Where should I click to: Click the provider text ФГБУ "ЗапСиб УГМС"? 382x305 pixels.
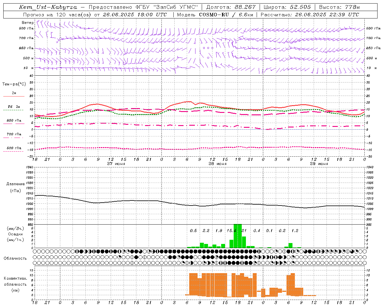point(167,7)
